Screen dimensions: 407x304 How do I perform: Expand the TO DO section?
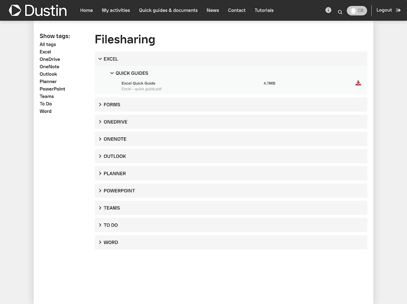(x=231, y=225)
